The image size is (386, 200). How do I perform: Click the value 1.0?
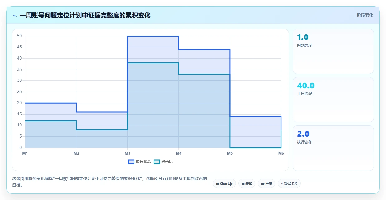pos(303,37)
